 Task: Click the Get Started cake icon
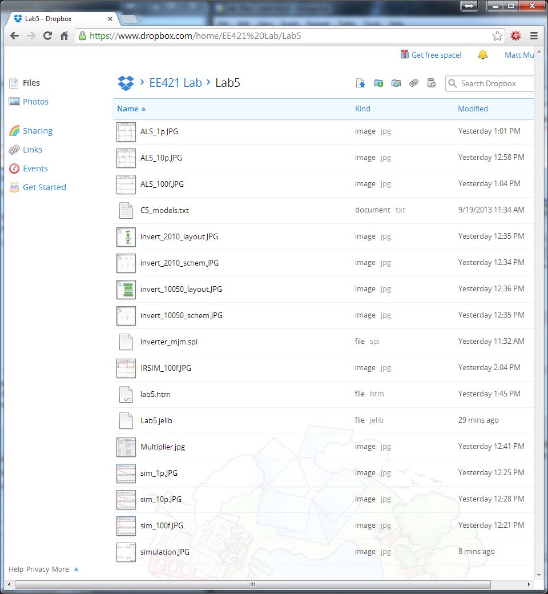coord(14,187)
